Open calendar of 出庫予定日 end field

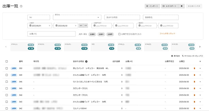116,26
